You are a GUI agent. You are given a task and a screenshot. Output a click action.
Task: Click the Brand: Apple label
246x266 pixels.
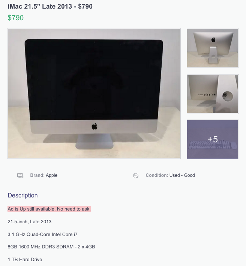point(43,175)
